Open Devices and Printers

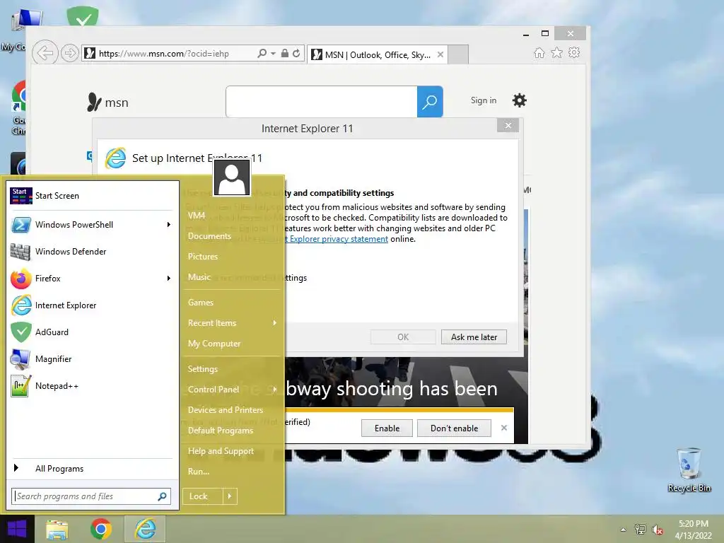[225, 410]
